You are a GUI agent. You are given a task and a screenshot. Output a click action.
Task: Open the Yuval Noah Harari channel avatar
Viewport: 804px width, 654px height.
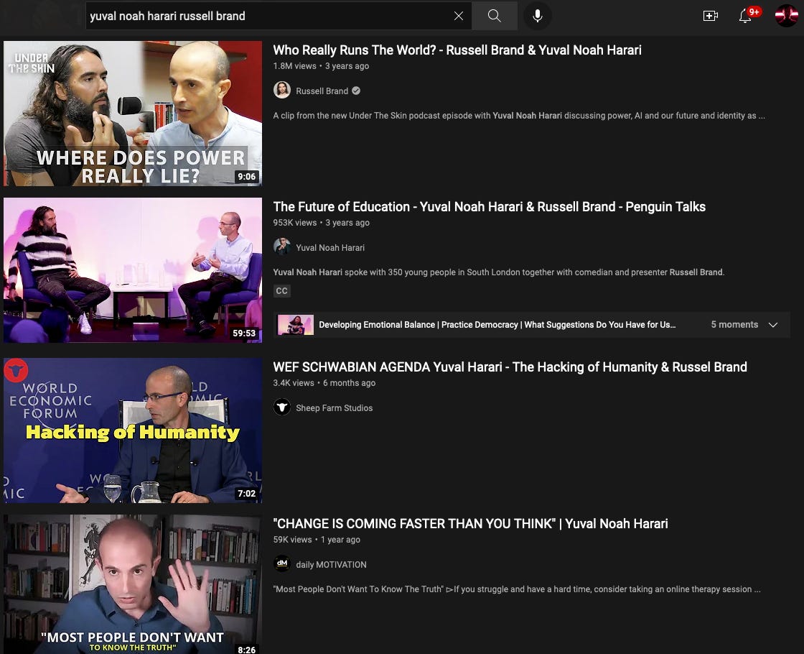pos(282,247)
